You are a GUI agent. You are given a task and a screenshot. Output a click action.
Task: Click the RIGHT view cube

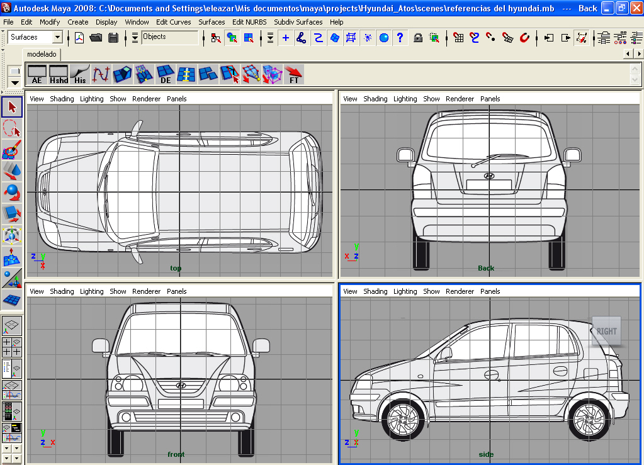coord(606,331)
